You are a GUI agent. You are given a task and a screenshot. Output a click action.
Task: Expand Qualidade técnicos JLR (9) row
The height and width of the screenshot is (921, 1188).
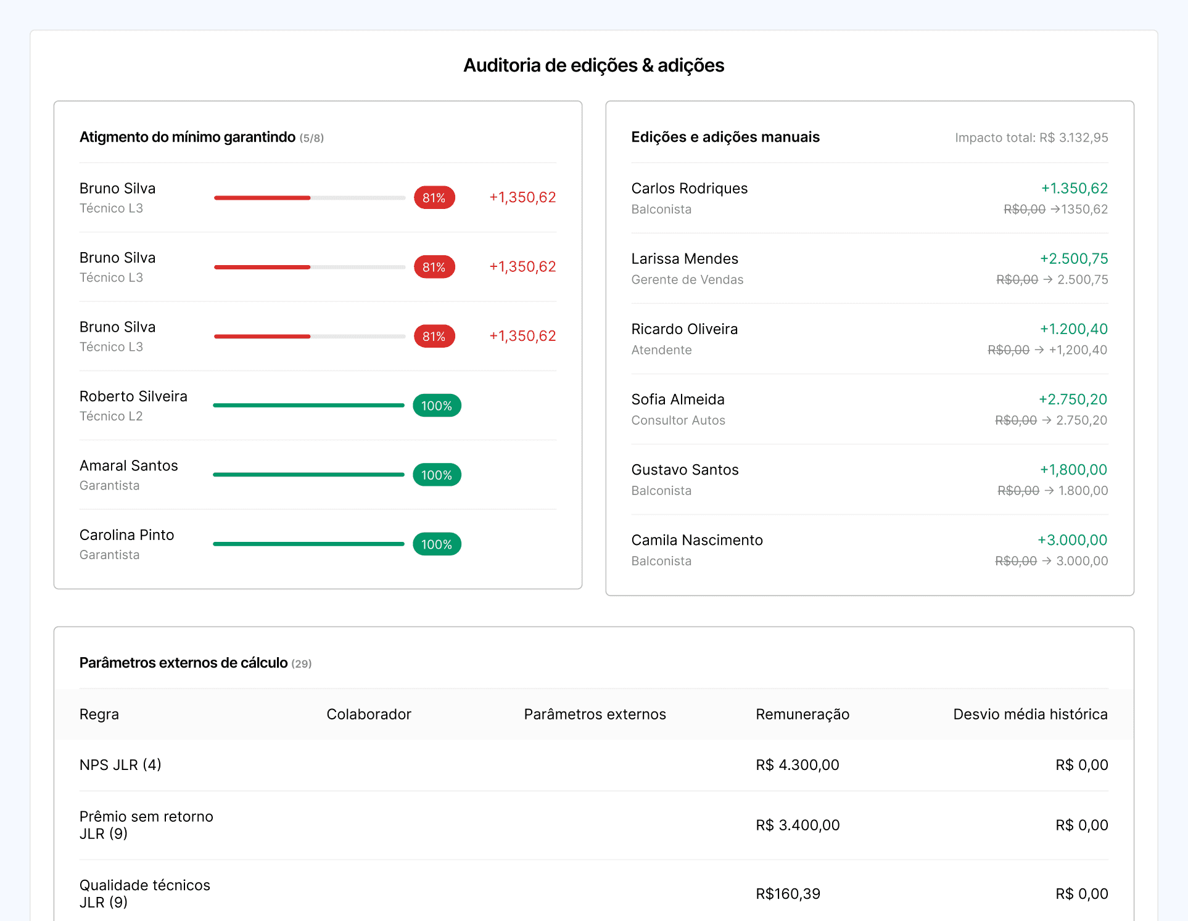(x=144, y=893)
